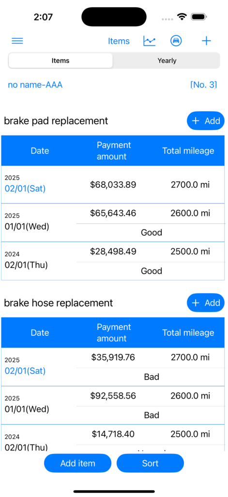Tap the Wi-Fi status icon
The image size is (228, 497).
point(182,17)
